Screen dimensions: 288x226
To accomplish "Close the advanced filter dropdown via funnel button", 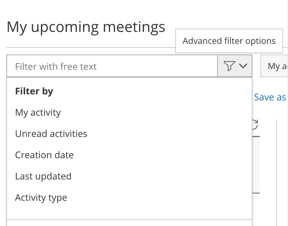I will point(235,66).
